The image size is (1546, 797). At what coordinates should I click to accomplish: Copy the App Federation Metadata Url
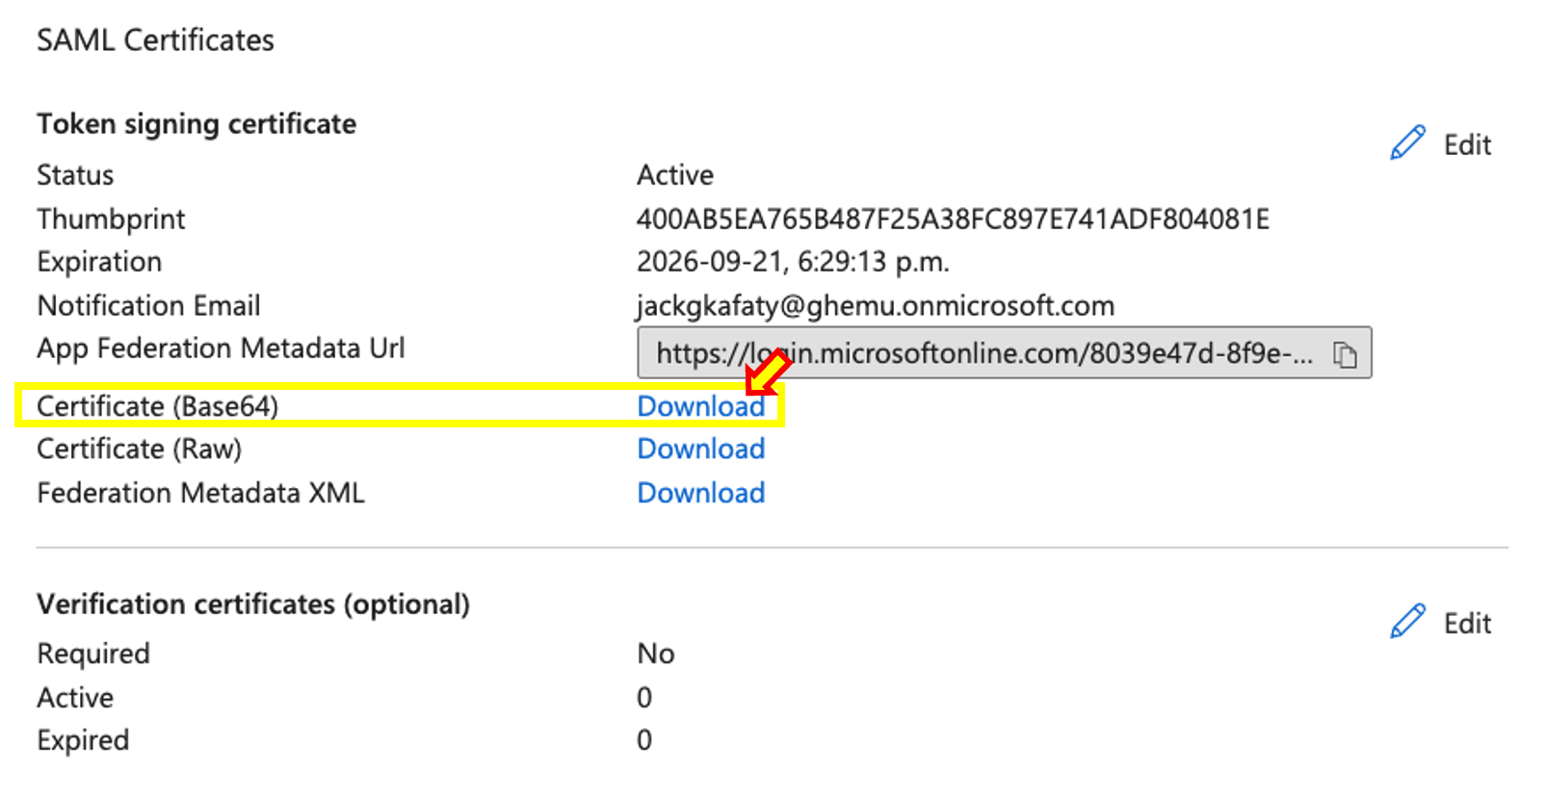tap(1345, 354)
